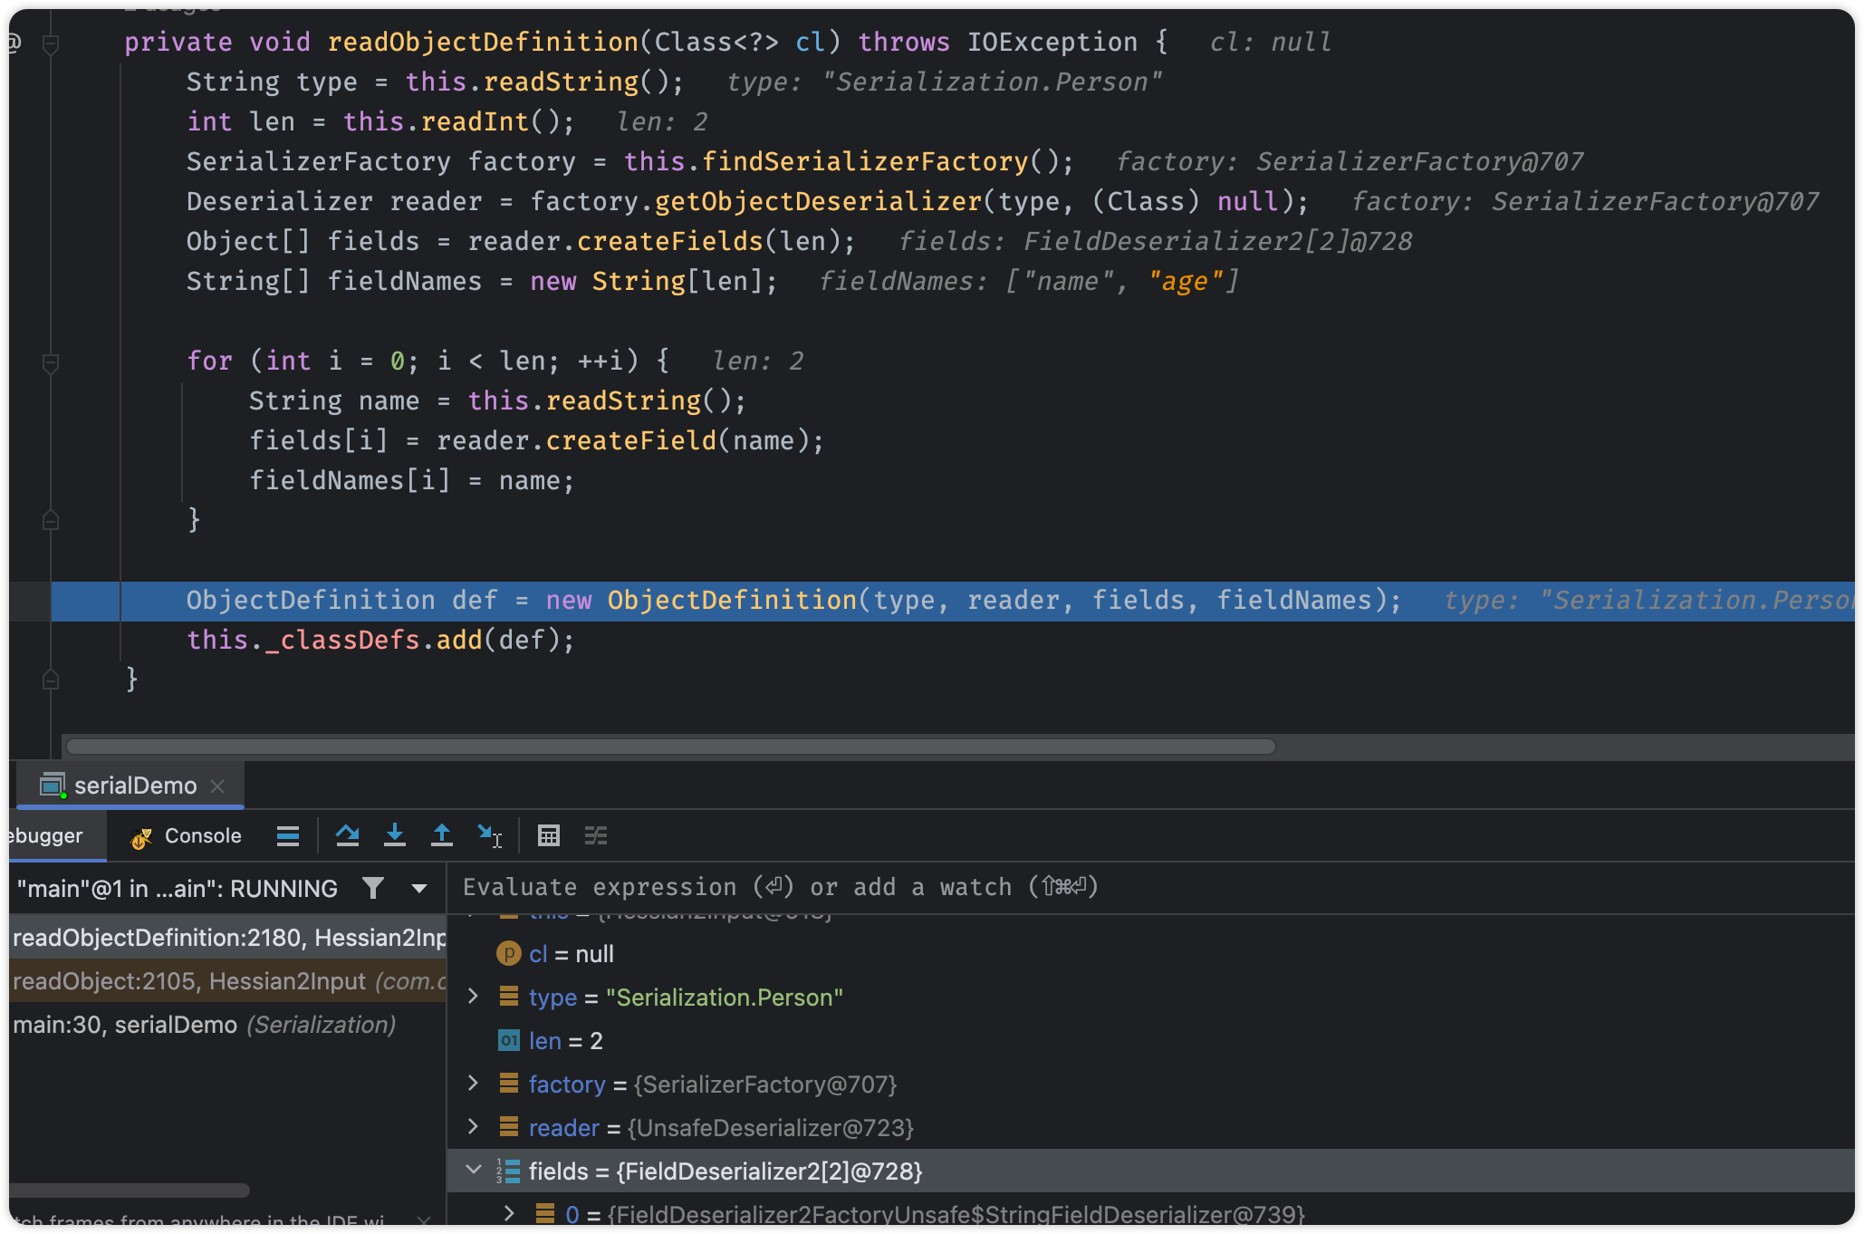Screen dimensions: 1864x1234
Task: Click the parameter icon beside cl
Action: coord(509,953)
